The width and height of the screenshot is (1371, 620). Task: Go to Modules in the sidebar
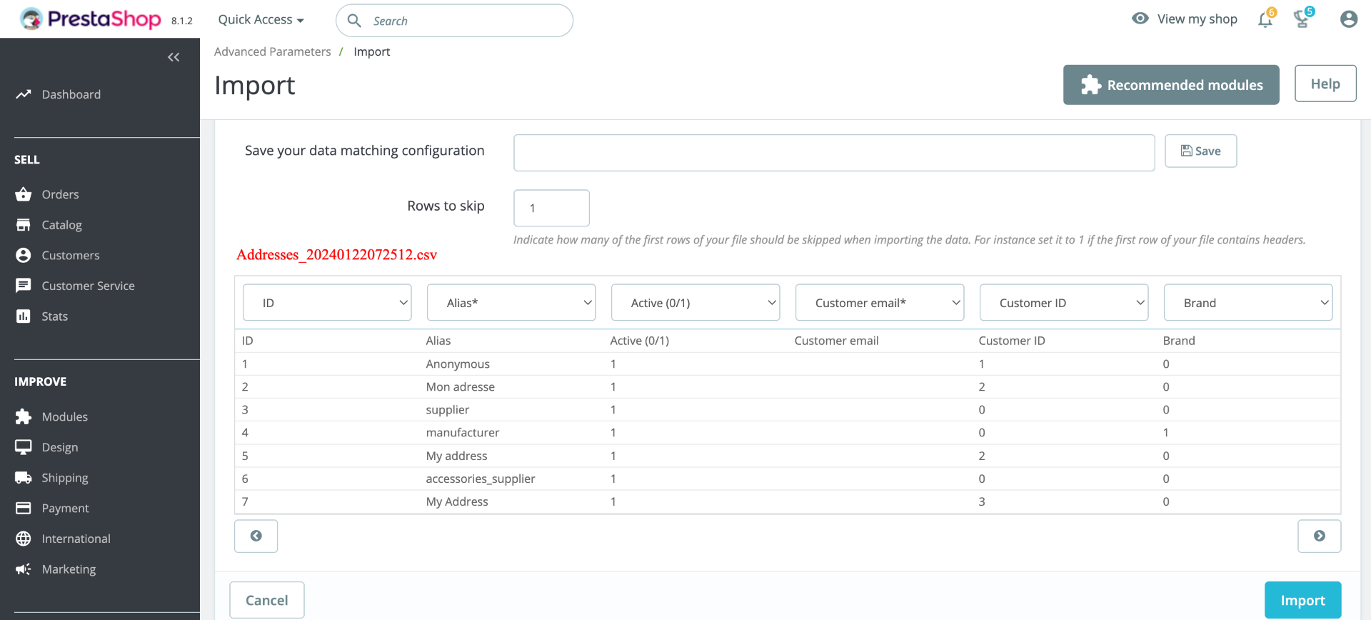[x=64, y=416]
